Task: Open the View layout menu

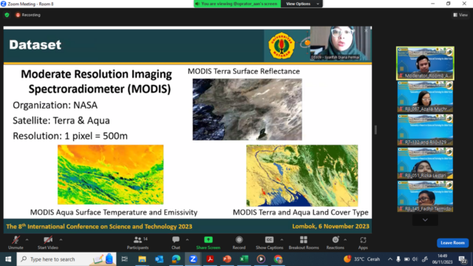Action: 460,15
